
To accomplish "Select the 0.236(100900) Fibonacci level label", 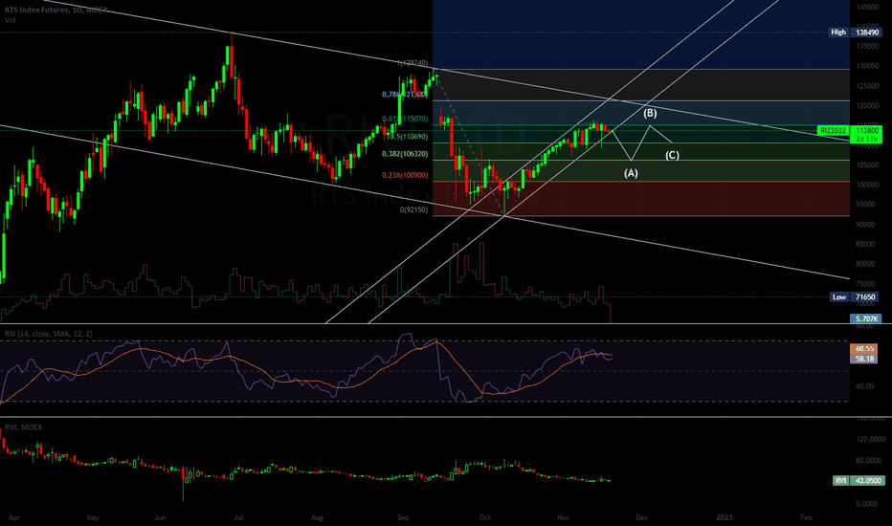I will (405, 175).
